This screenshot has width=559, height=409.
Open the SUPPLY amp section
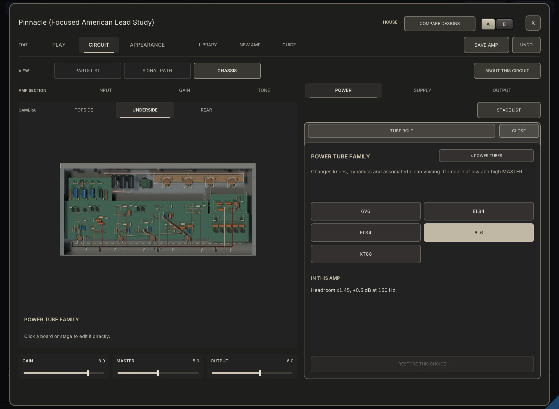[x=422, y=90]
